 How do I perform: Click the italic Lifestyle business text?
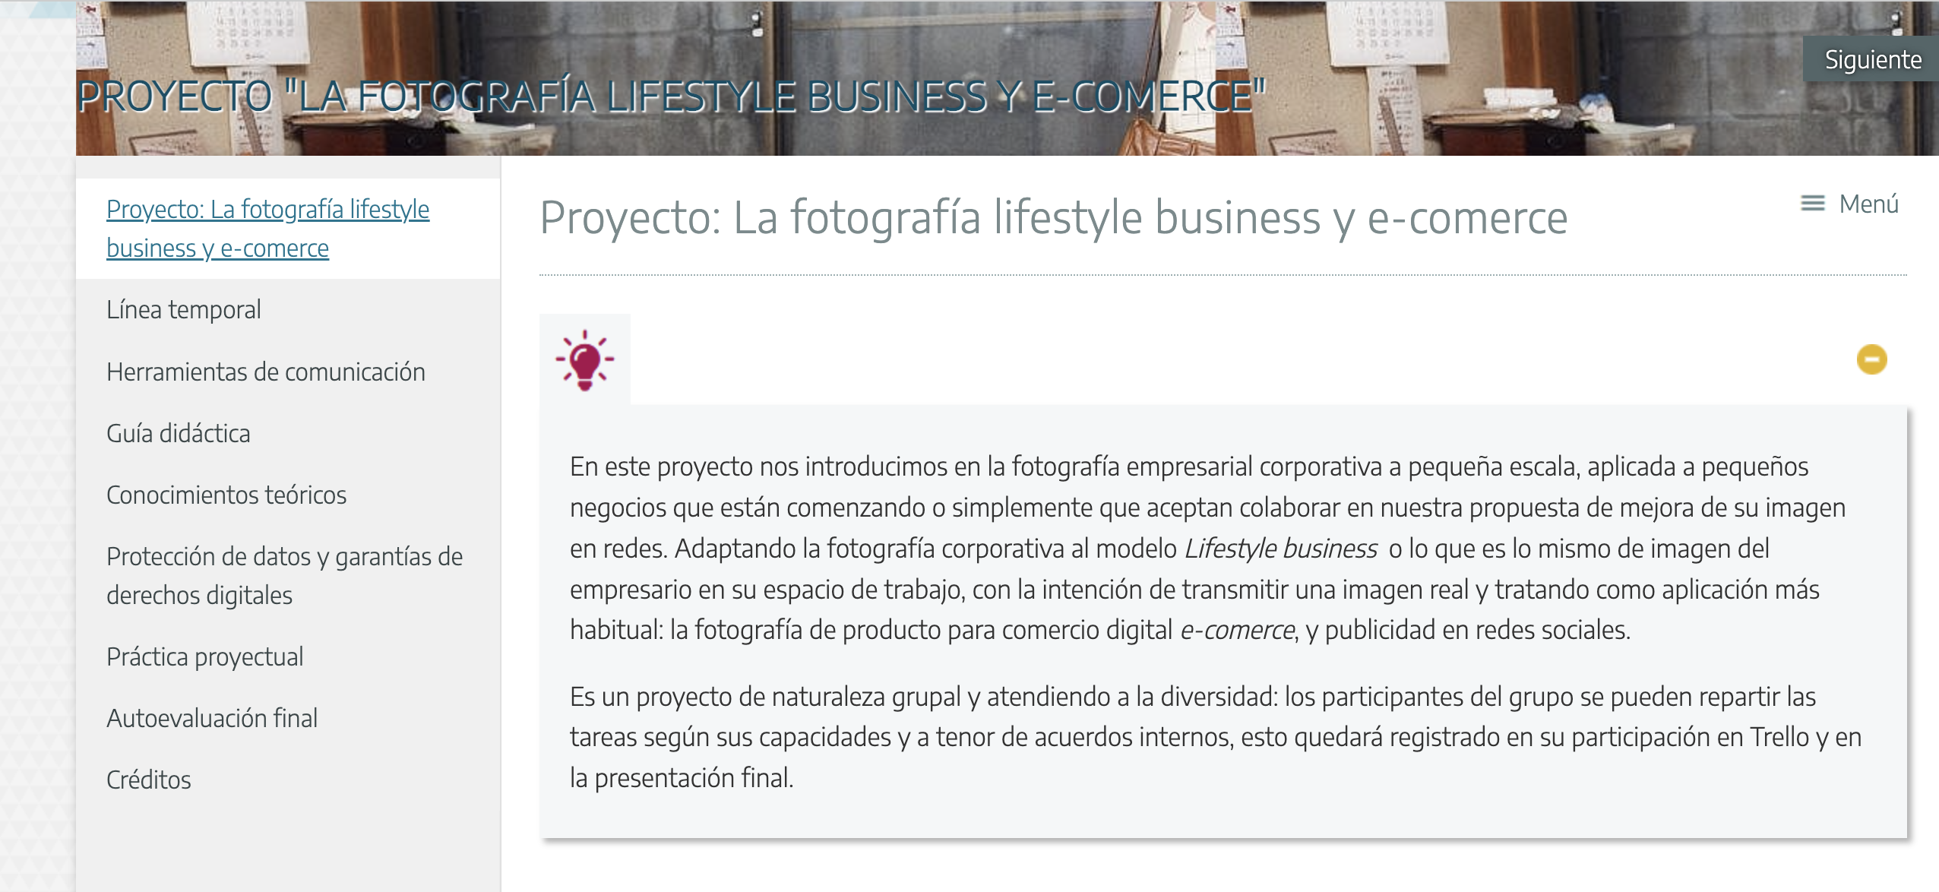pyautogui.click(x=1281, y=549)
